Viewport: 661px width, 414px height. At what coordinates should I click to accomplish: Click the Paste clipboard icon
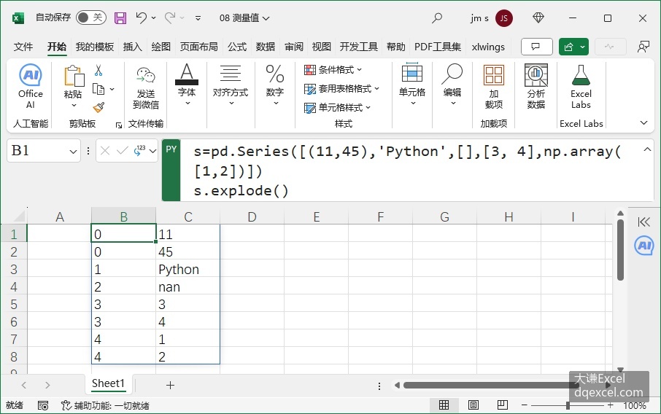(x=74, y=76)
